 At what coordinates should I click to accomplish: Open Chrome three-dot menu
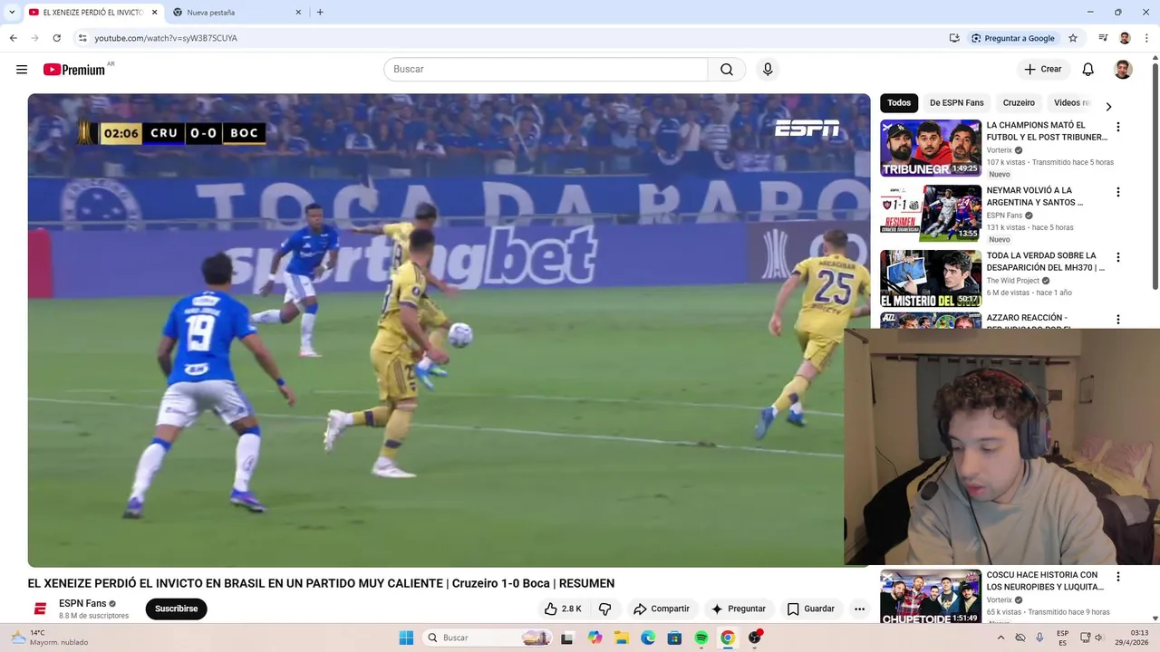1146,38
